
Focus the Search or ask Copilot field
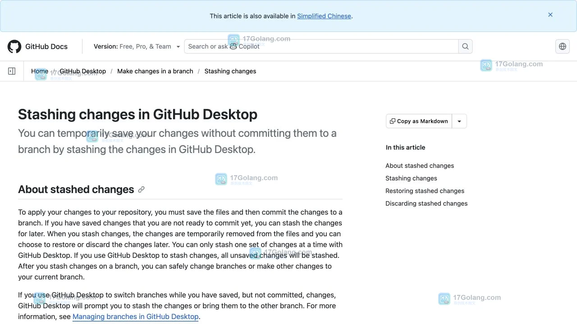coord(321,46)
